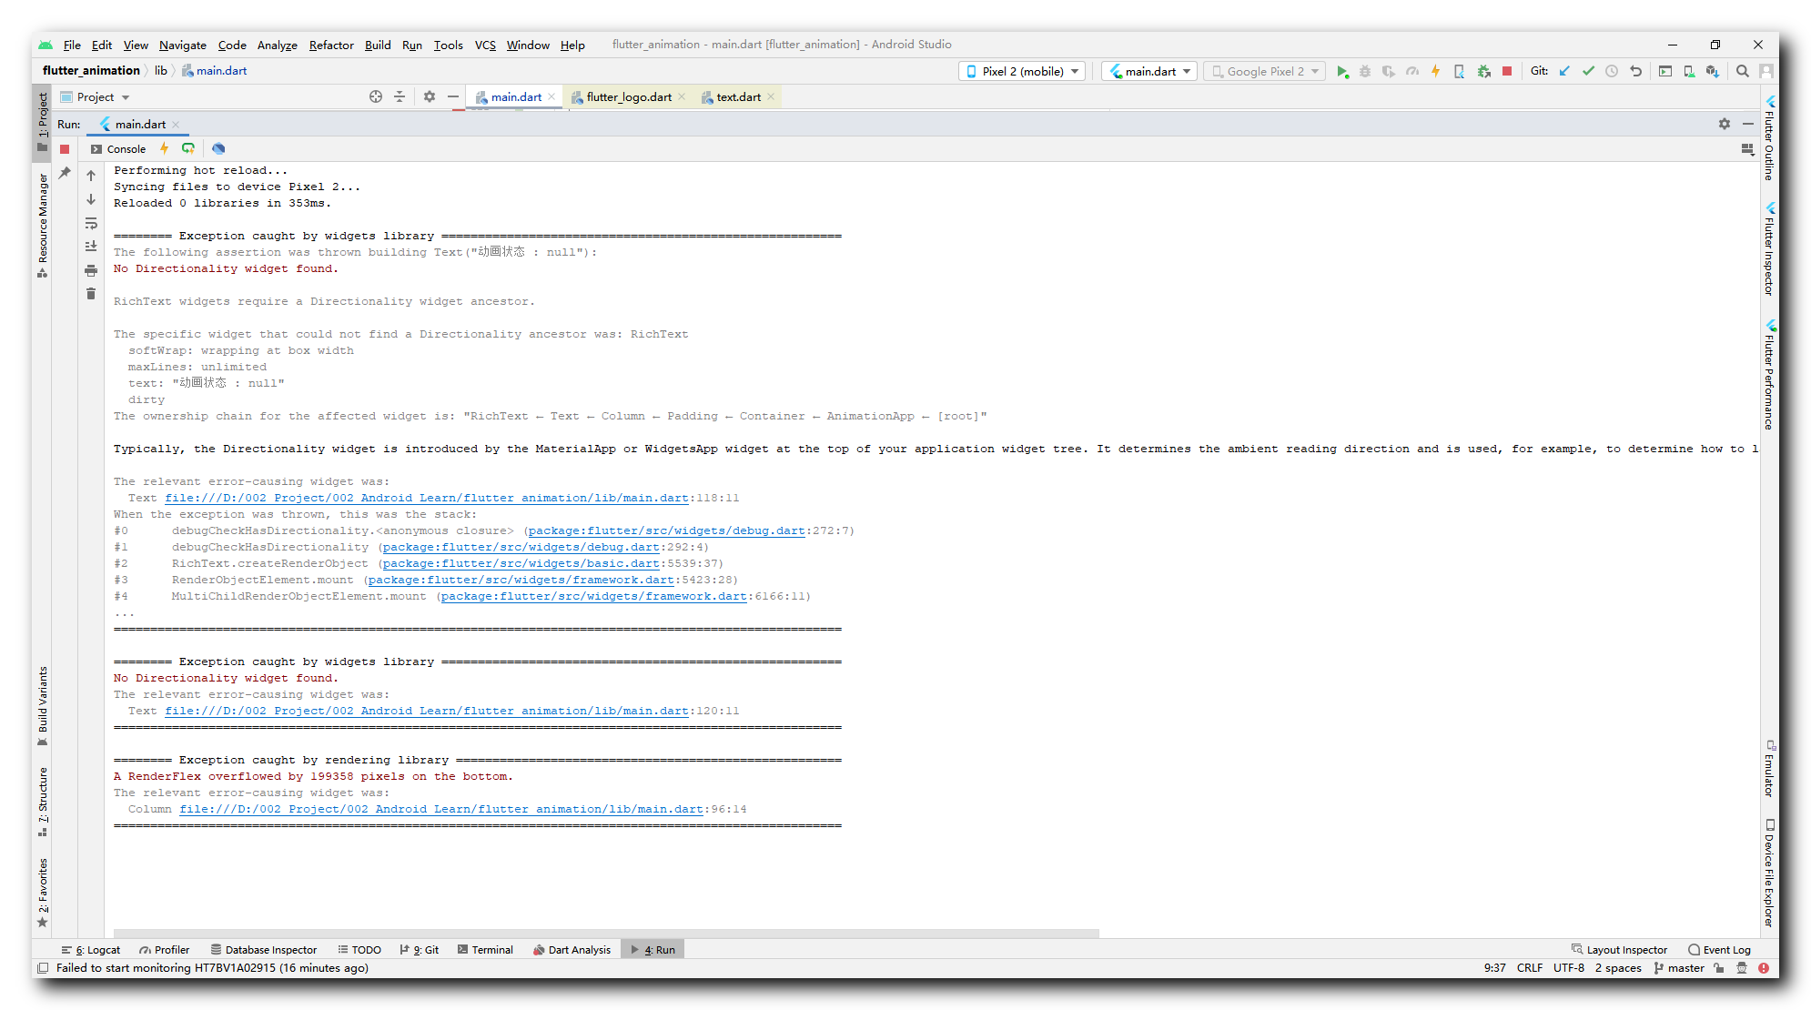Toggle scroll to end of console output
This screenshot has width=1811, height=1010.
pyautogui.click(x=91, y=247)
